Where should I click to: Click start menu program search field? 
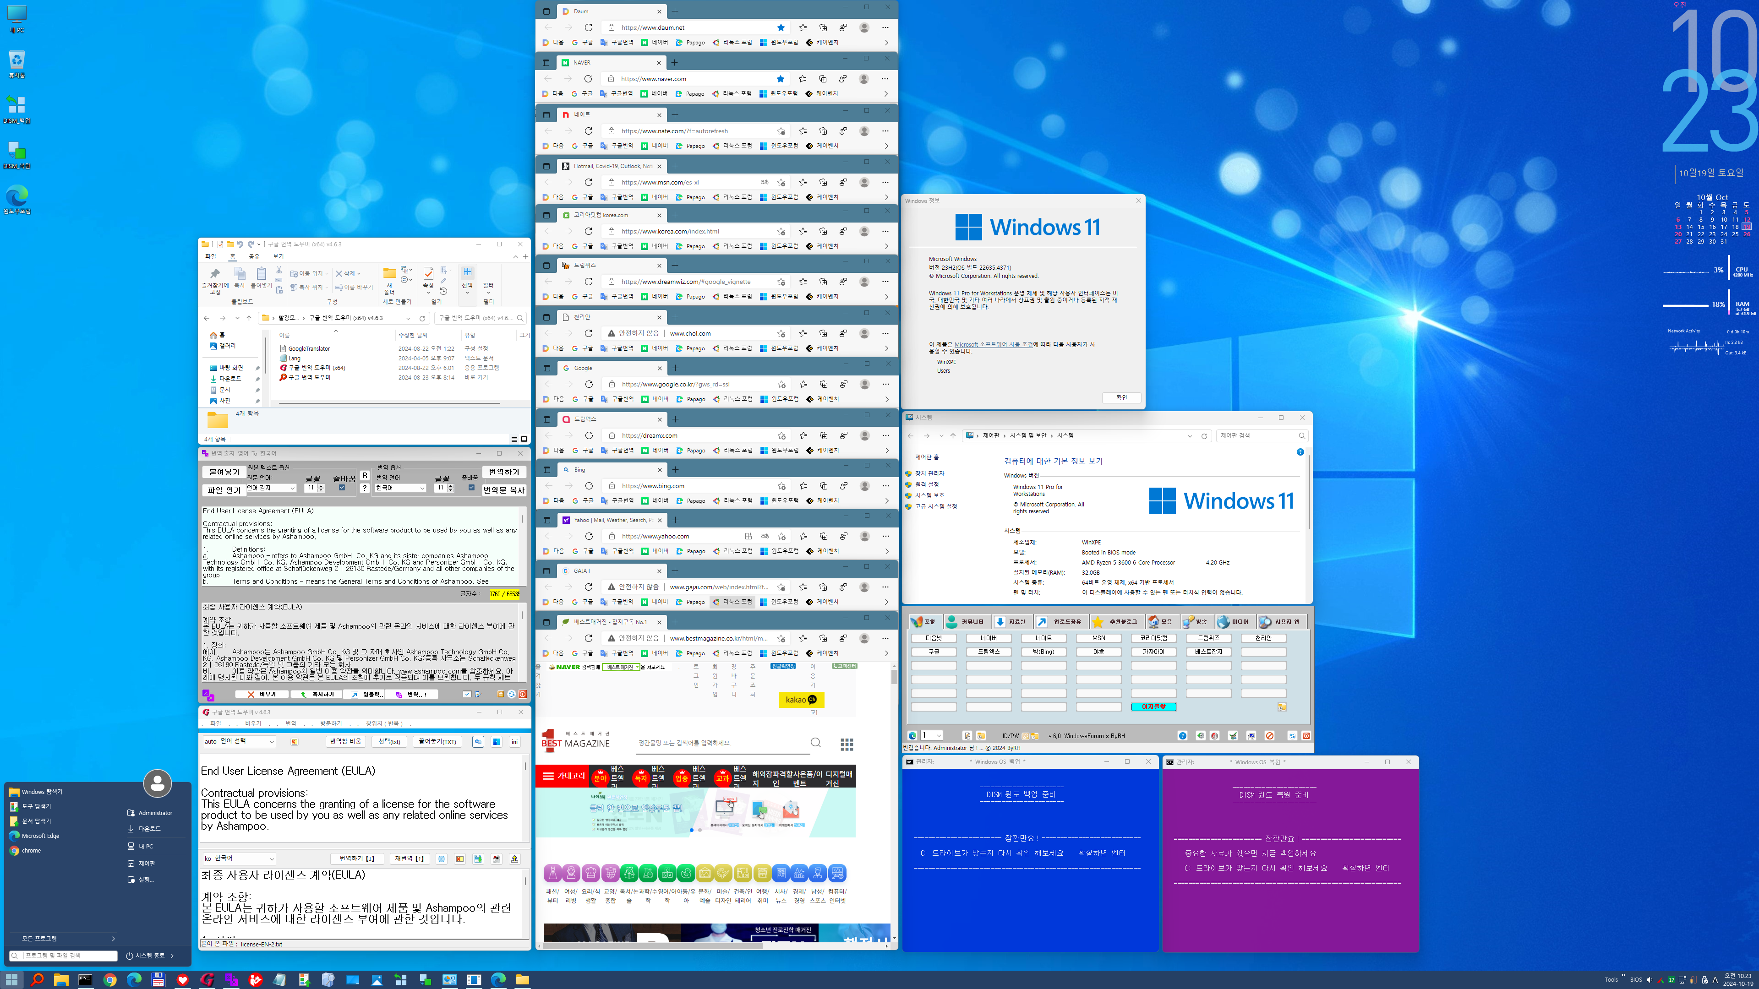pyautogui.click(x=64, y=956)
